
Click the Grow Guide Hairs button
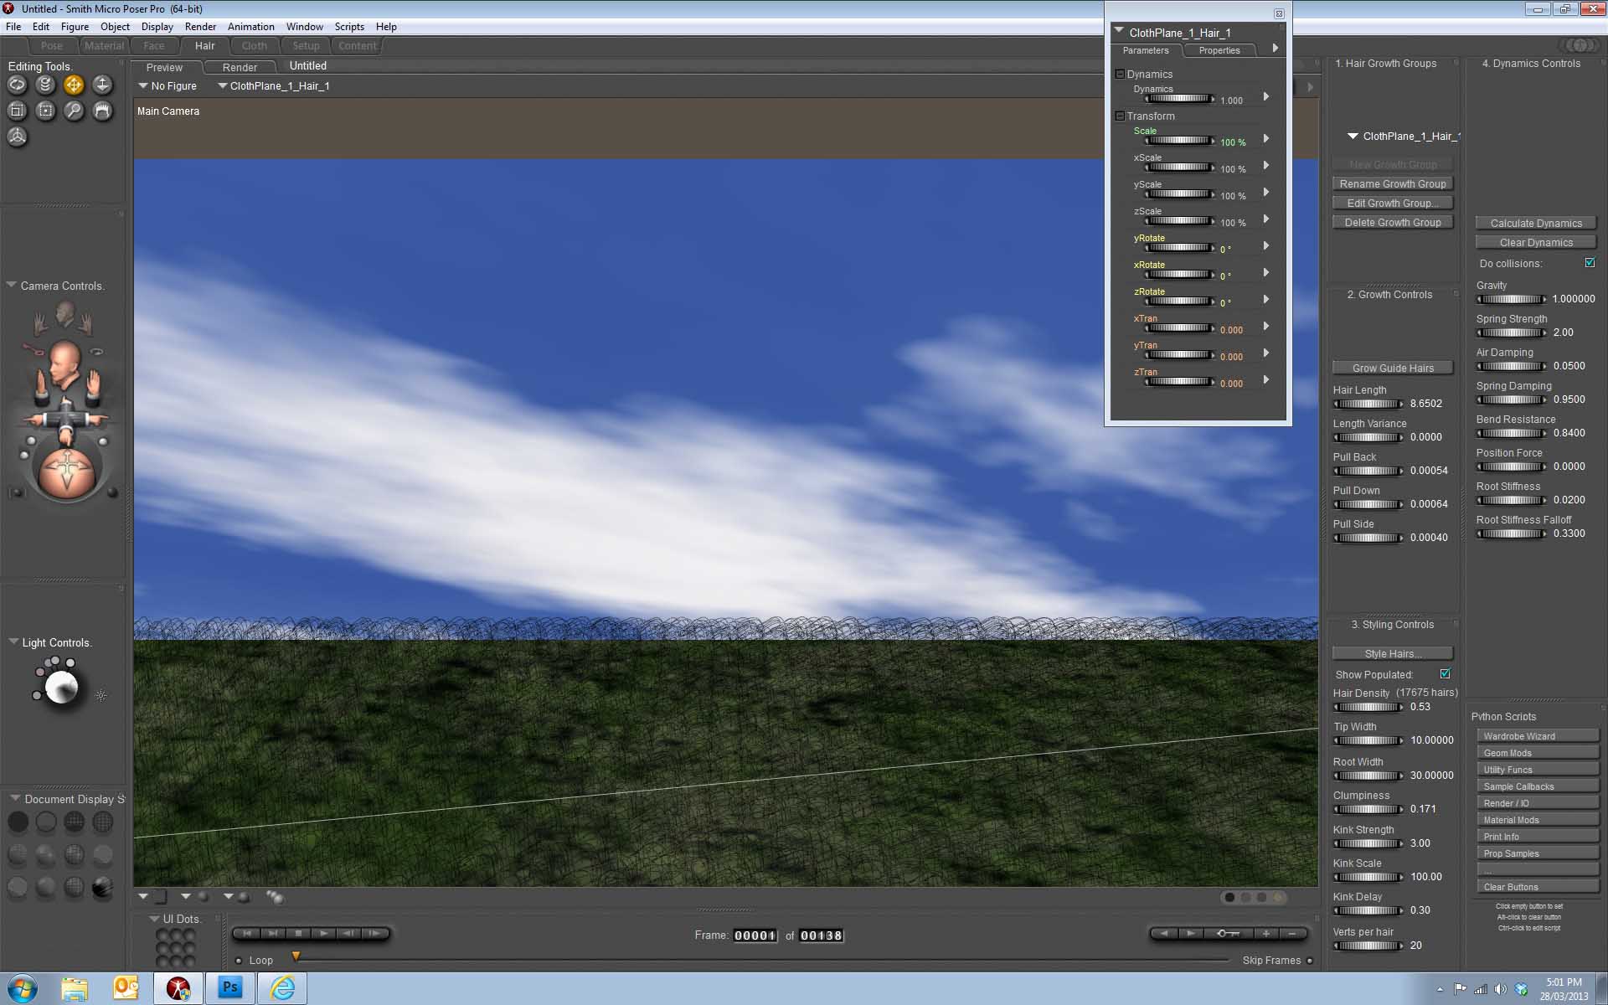pyautogui.click(x=1392, y=368)
